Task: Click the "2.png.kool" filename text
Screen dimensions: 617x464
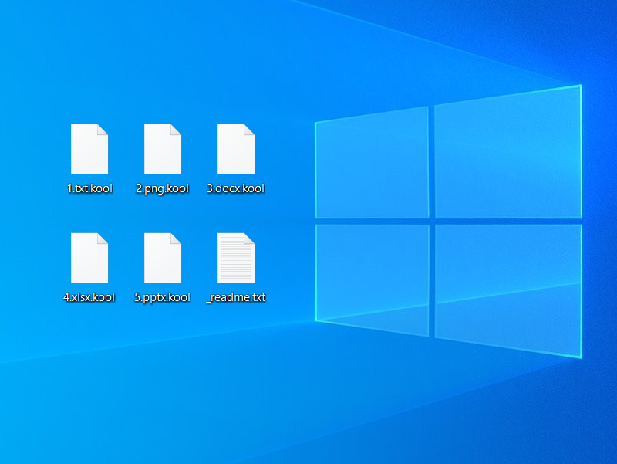Action: click(163, 188)
